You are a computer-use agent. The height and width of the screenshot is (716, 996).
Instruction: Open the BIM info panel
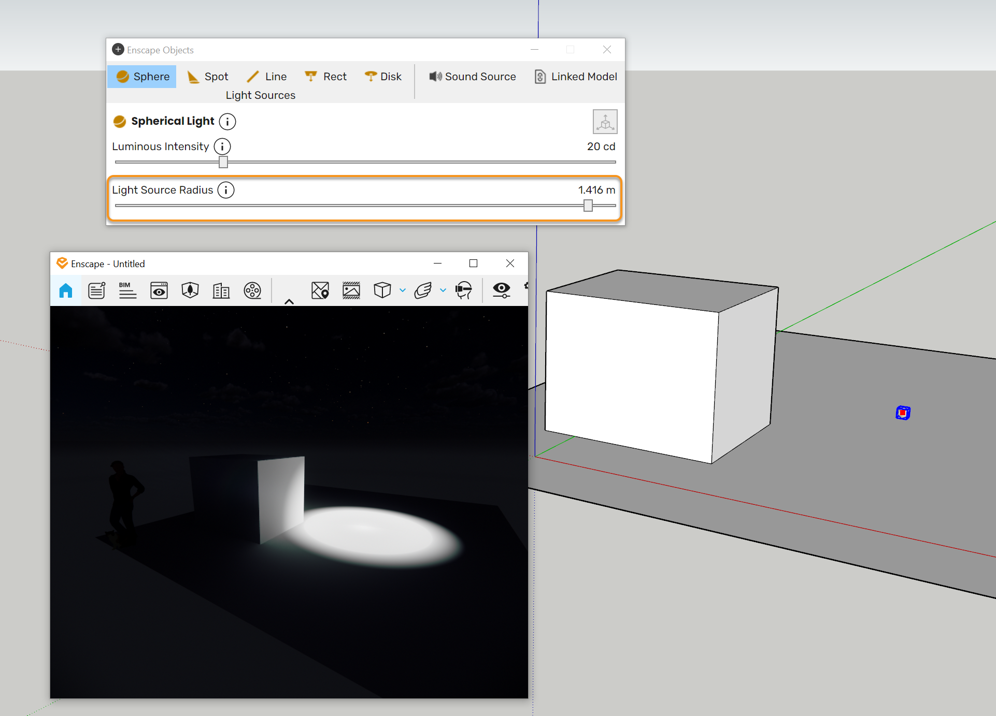click(127, 290)
